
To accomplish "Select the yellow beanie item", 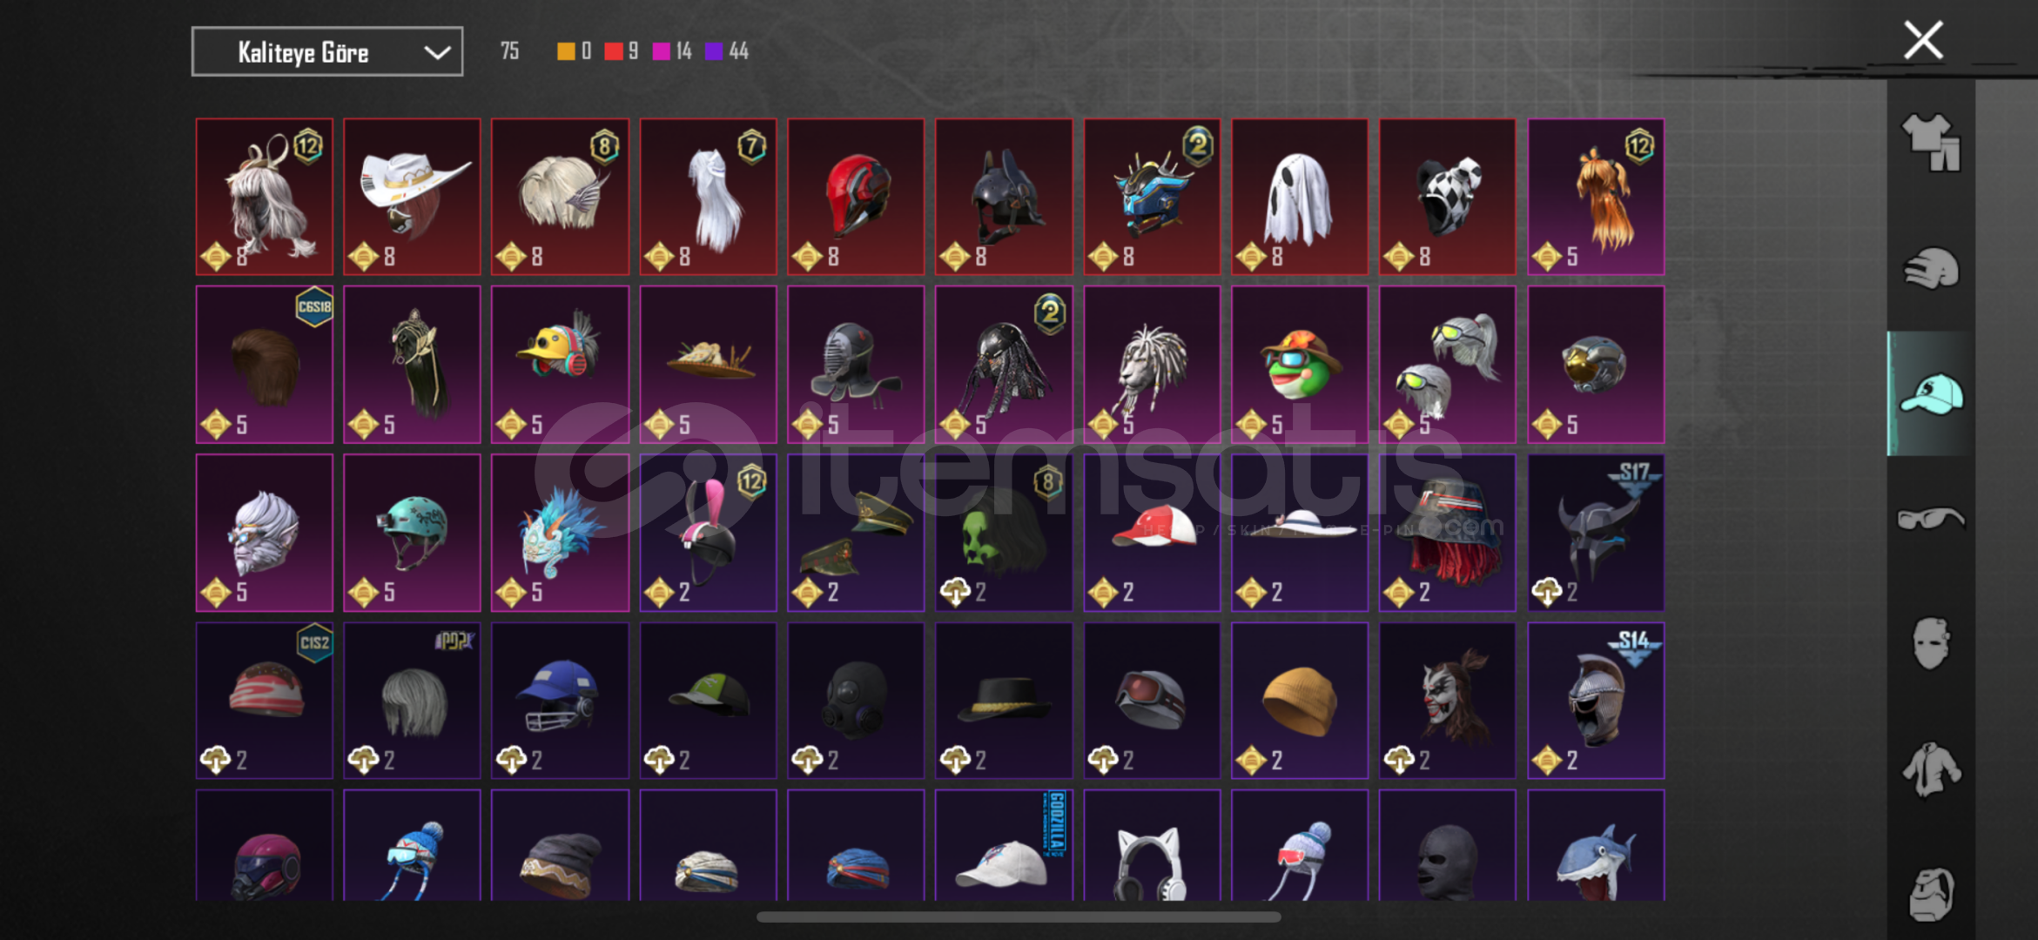I will 1299,700.
